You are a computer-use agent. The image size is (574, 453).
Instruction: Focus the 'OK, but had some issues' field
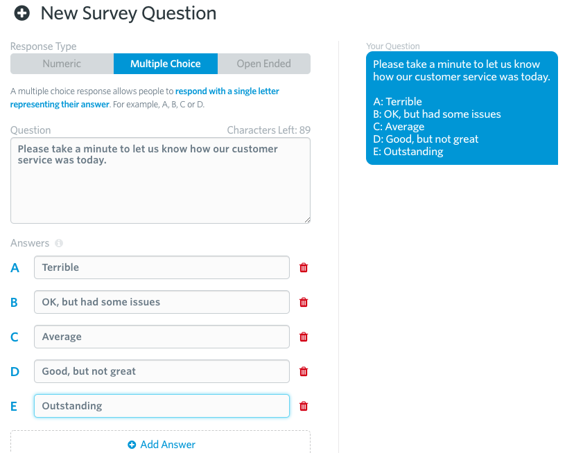click(162, 302)
